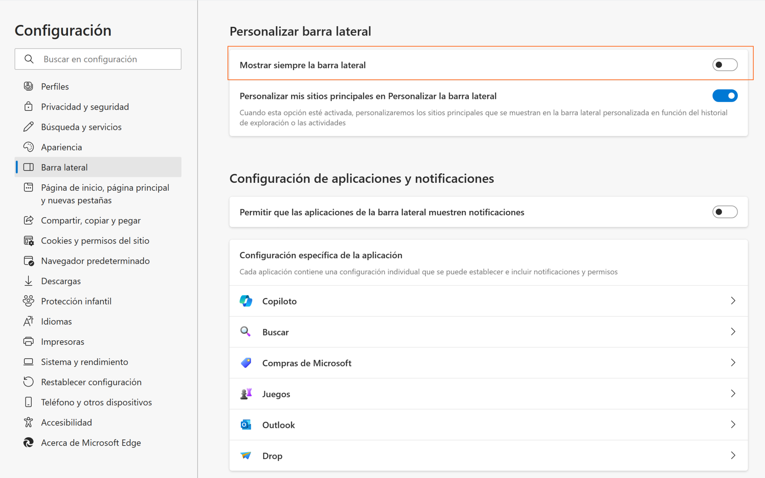Click the Compras de Microsoft tag icon
This screenshot has width=765, height=478.
246,362
